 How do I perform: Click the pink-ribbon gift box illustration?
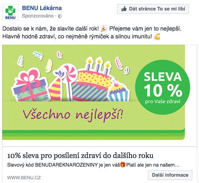click(31, 85)
